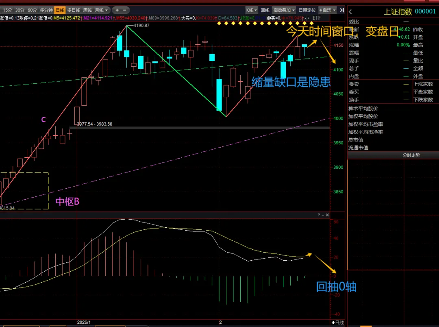Click the M5=4125.472 moving average value
The height and width of the screenshot is (327, 439).
[67, 18]
